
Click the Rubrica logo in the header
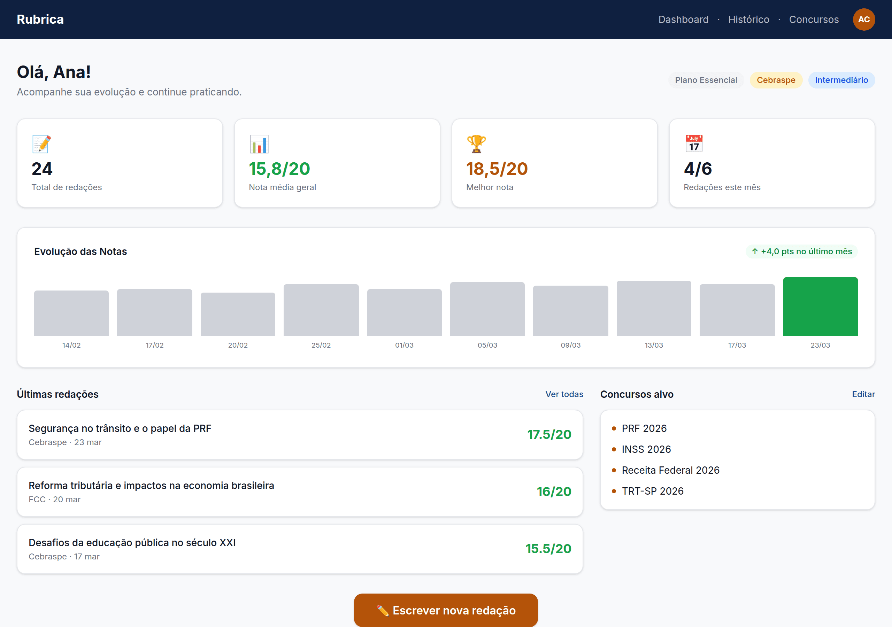point(40,19)
